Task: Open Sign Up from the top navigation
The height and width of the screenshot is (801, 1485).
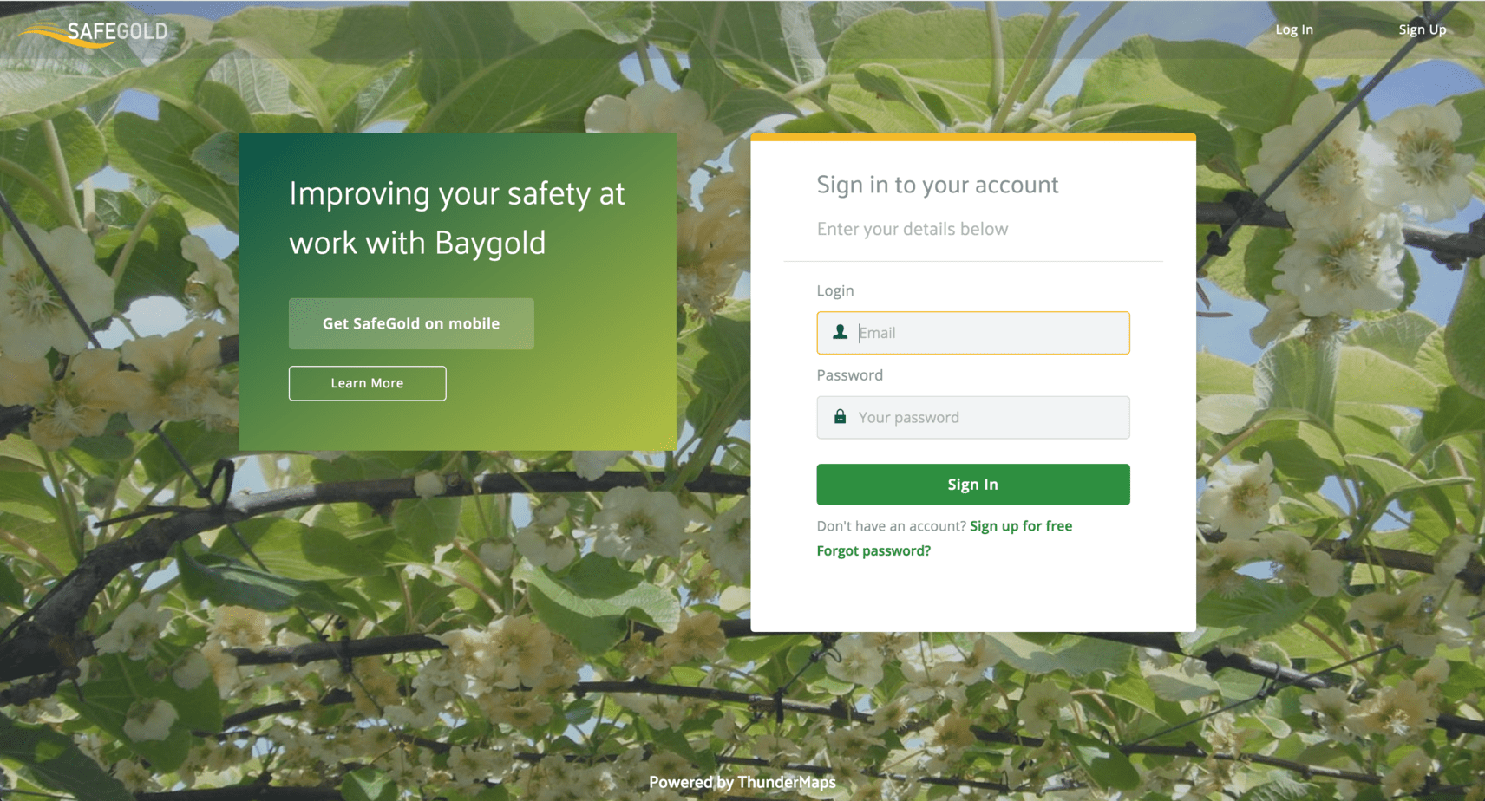Action: pos(1423,29)
